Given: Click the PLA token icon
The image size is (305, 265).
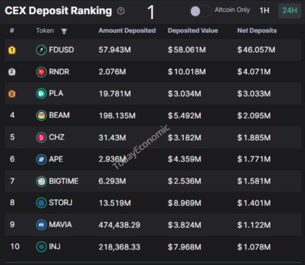Looking at the screenshot, I should [x=41, y=94].
